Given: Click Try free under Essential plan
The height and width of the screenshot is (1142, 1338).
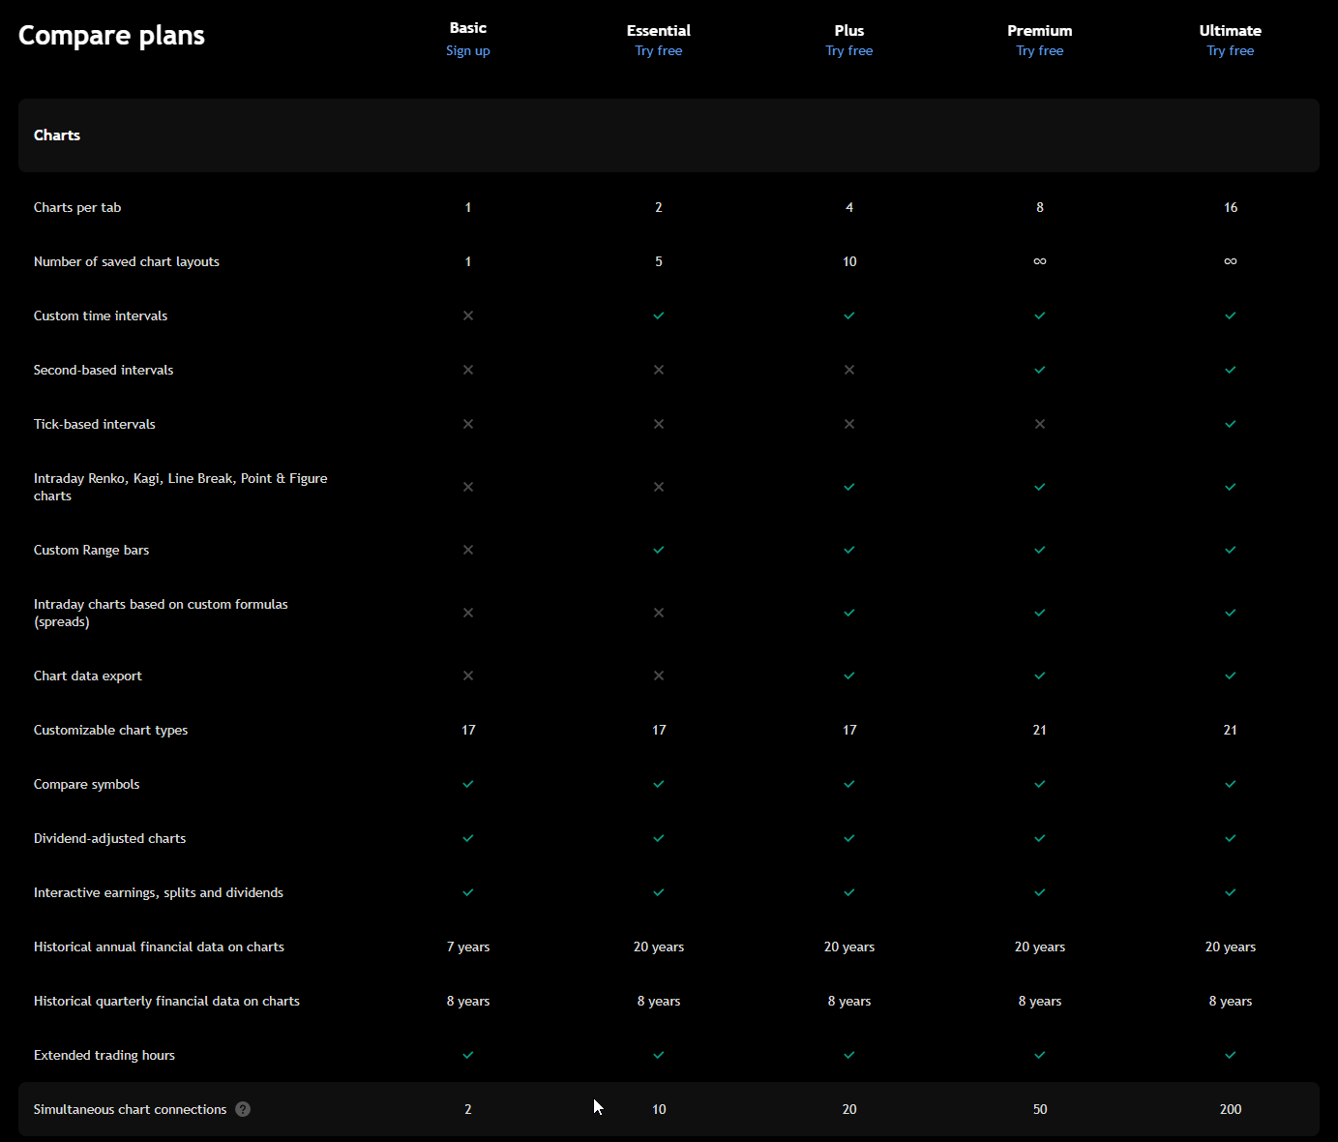Looking at the screenshot, I should 658,51.
